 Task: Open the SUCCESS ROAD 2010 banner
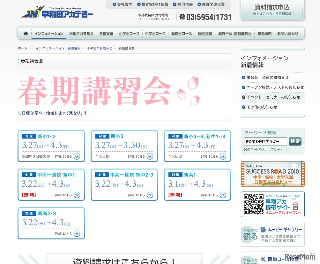[272, 174]
